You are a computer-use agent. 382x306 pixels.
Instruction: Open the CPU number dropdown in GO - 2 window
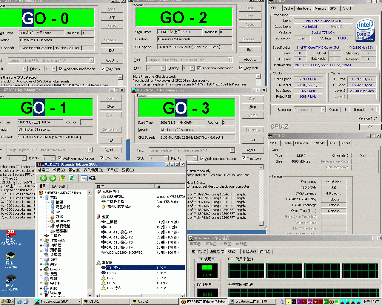(x=163, y=68)
